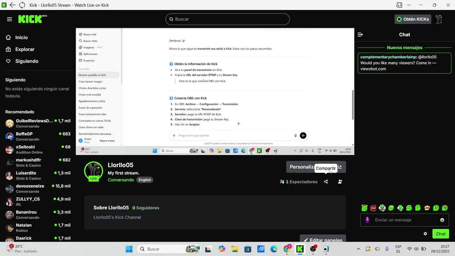Viewport: 455px width, 256px height.
Task: Reload the page with the refresh icon
Action: pyautogui.click(x=22, y=5)
